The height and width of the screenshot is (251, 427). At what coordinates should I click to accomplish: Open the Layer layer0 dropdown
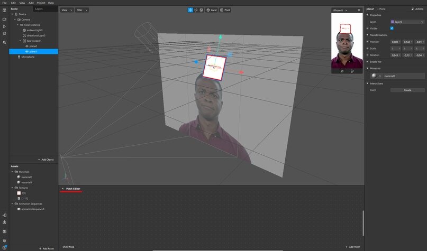(x=407, y=22)
